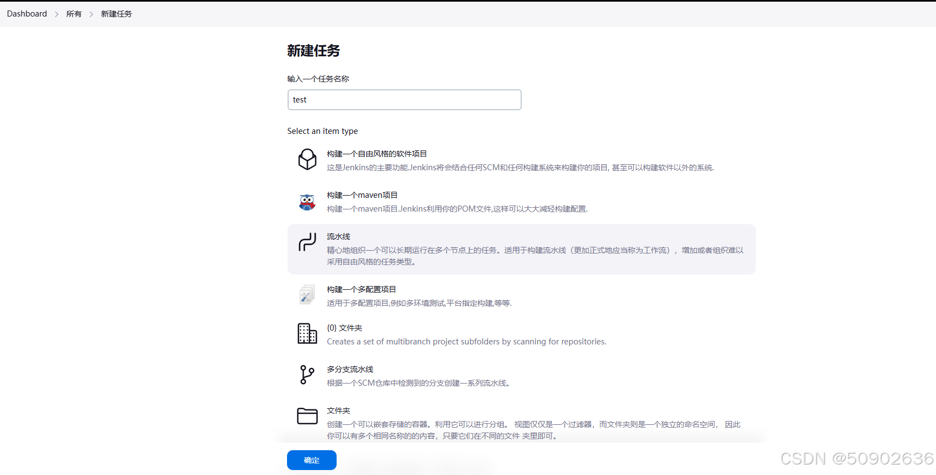Image resolution: width=936 pixels, height=475 pixels.
Task: Select 构建一个自由风格的软件项目 title
Action: point(377,154)
